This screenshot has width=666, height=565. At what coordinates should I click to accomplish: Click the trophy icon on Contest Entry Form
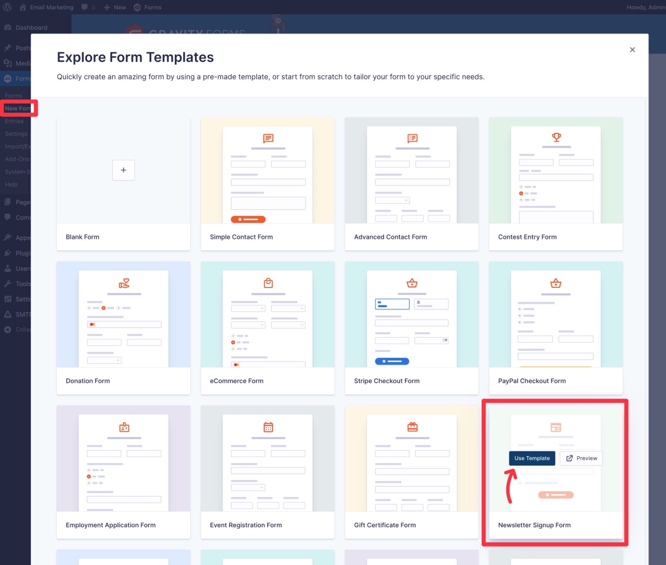point(556,137)
